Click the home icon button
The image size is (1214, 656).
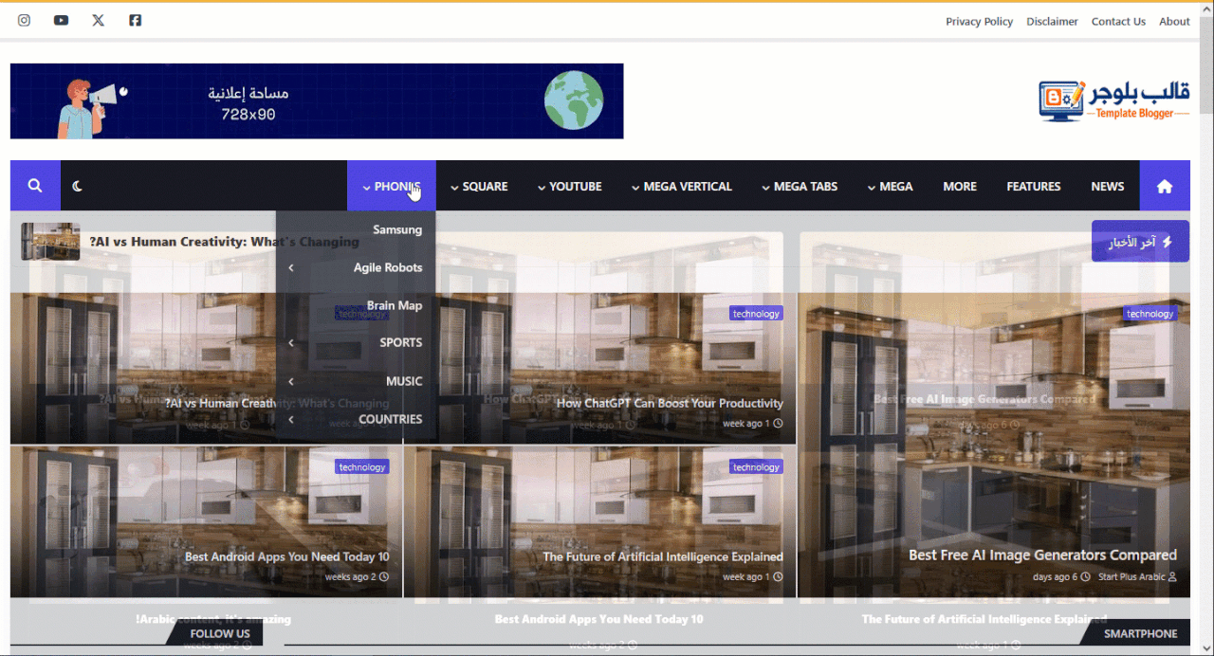tap(1165, 186)
